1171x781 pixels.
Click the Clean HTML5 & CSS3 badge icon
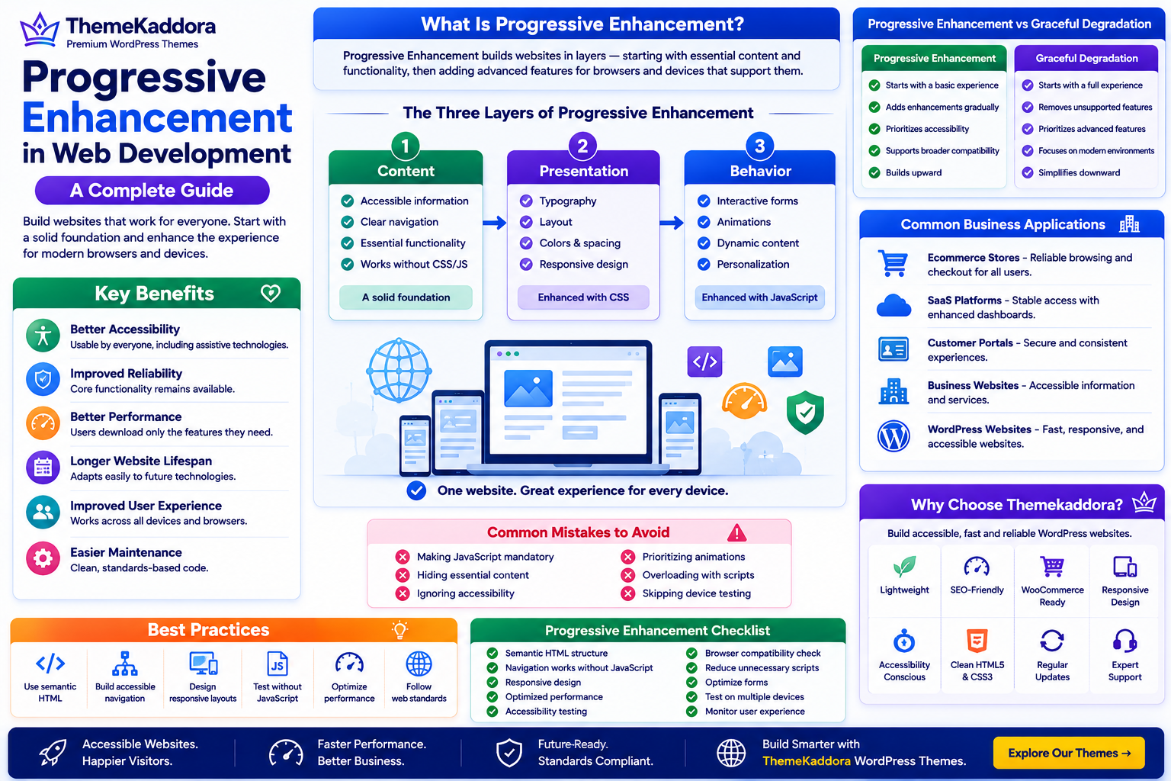pyautogui.click(x=977, y=640)
